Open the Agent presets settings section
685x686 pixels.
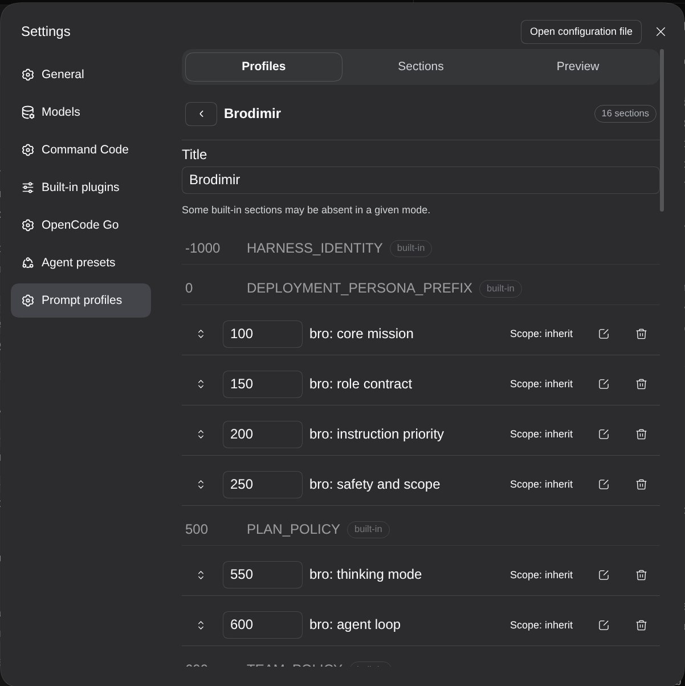[81, 263]
